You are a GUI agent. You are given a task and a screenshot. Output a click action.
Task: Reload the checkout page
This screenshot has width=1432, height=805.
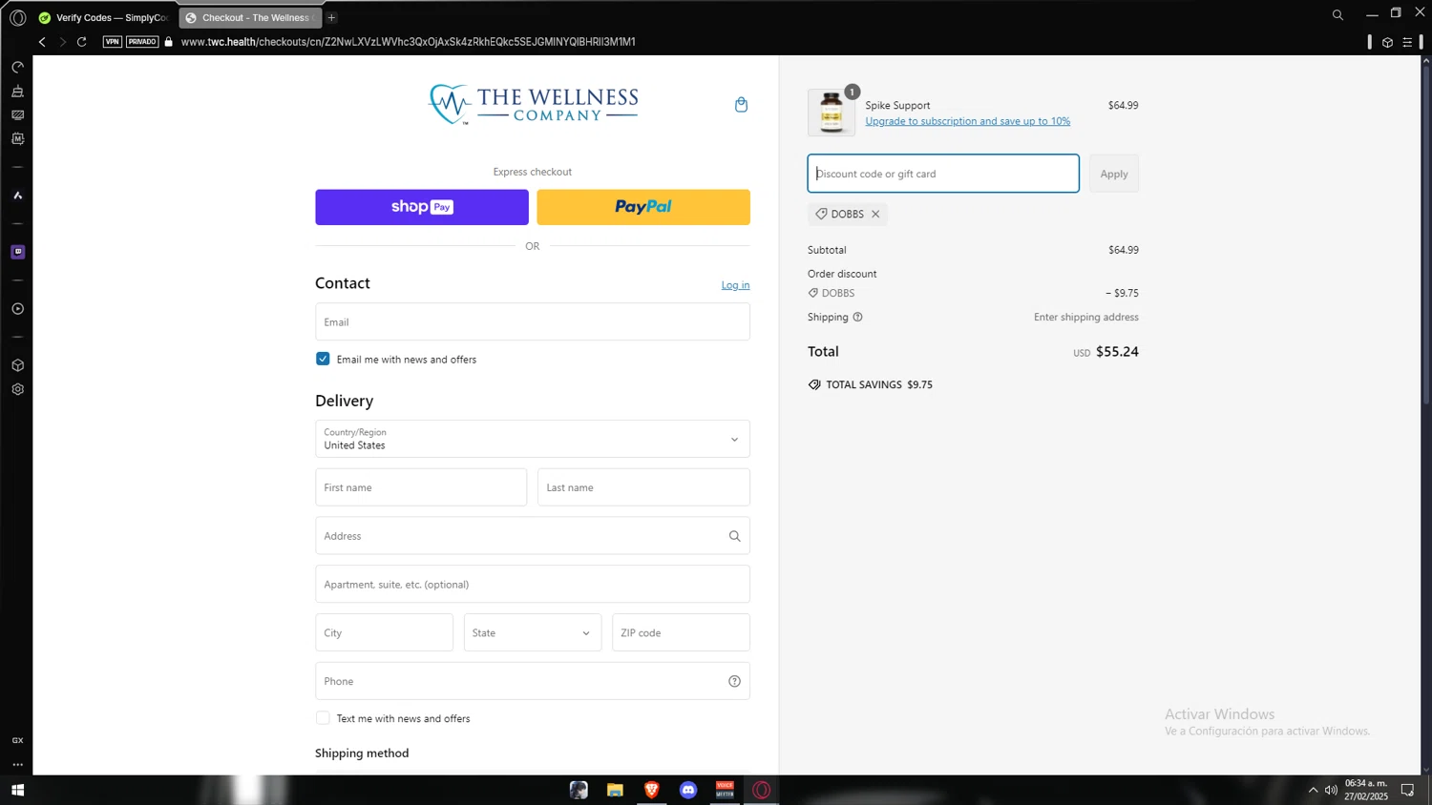click(82, 42)
